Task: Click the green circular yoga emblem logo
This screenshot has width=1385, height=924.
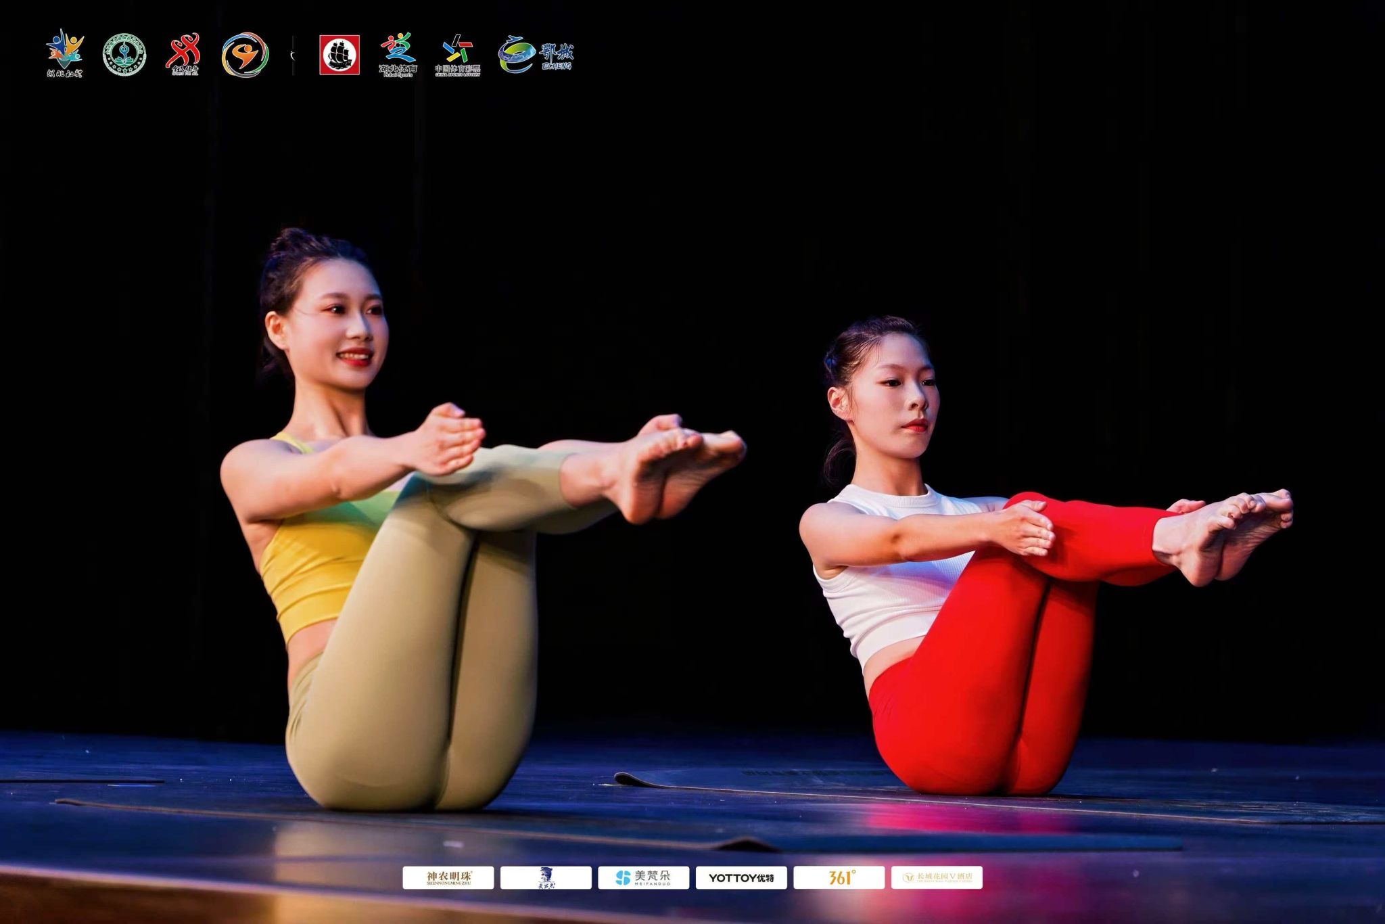Action: pos(124,54)
